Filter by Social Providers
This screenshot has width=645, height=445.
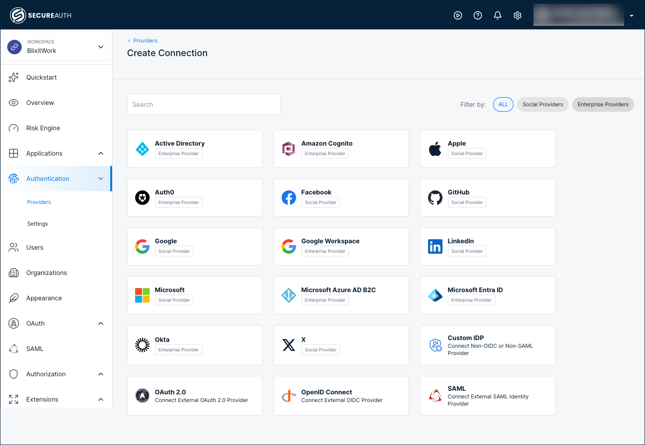pos(543,104)
